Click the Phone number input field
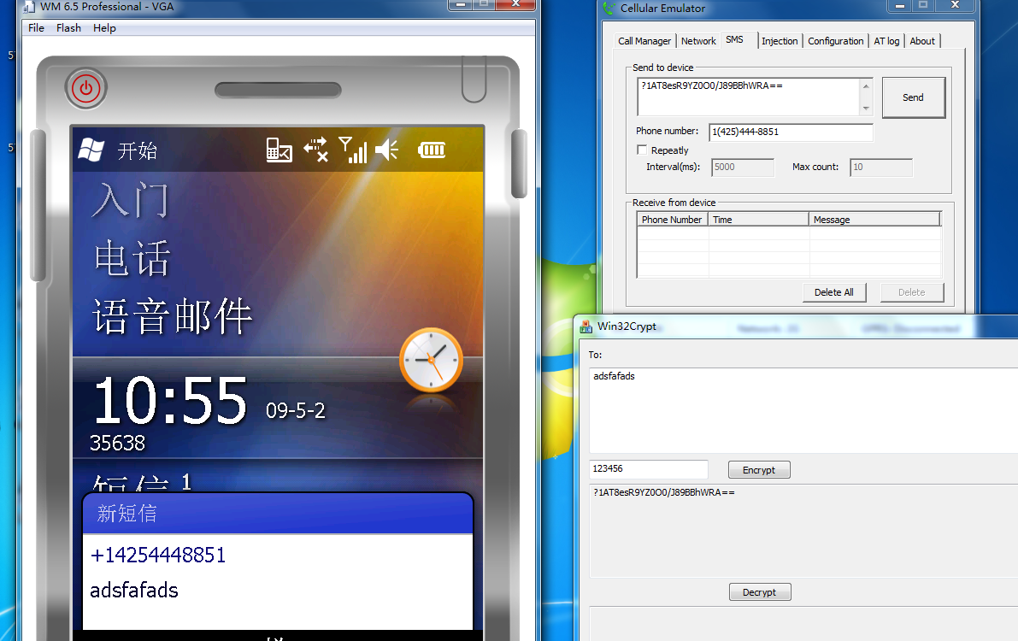The height and width of the screenshot is (641, 1018). click(x=791, y=132)
